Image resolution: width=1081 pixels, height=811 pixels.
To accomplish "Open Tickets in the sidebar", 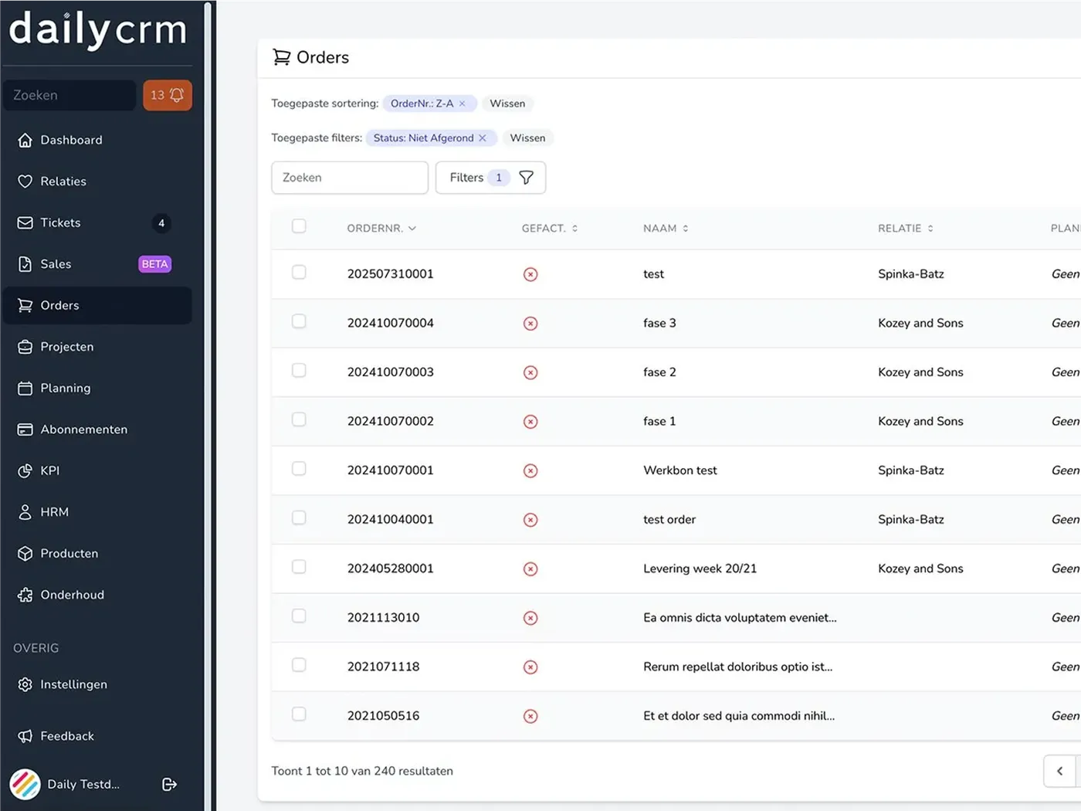I will pos(97,222).
